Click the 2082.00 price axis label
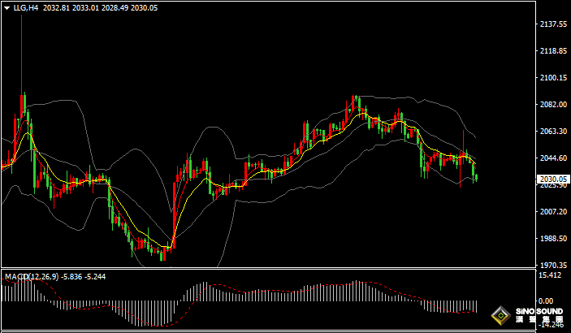 pos(552,105)
